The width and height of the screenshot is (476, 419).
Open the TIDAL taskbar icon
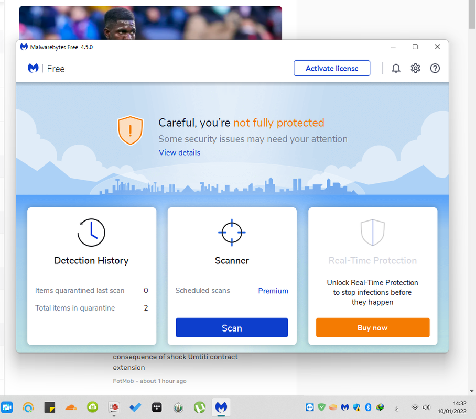pyautogui.click(x=157, y=407)
